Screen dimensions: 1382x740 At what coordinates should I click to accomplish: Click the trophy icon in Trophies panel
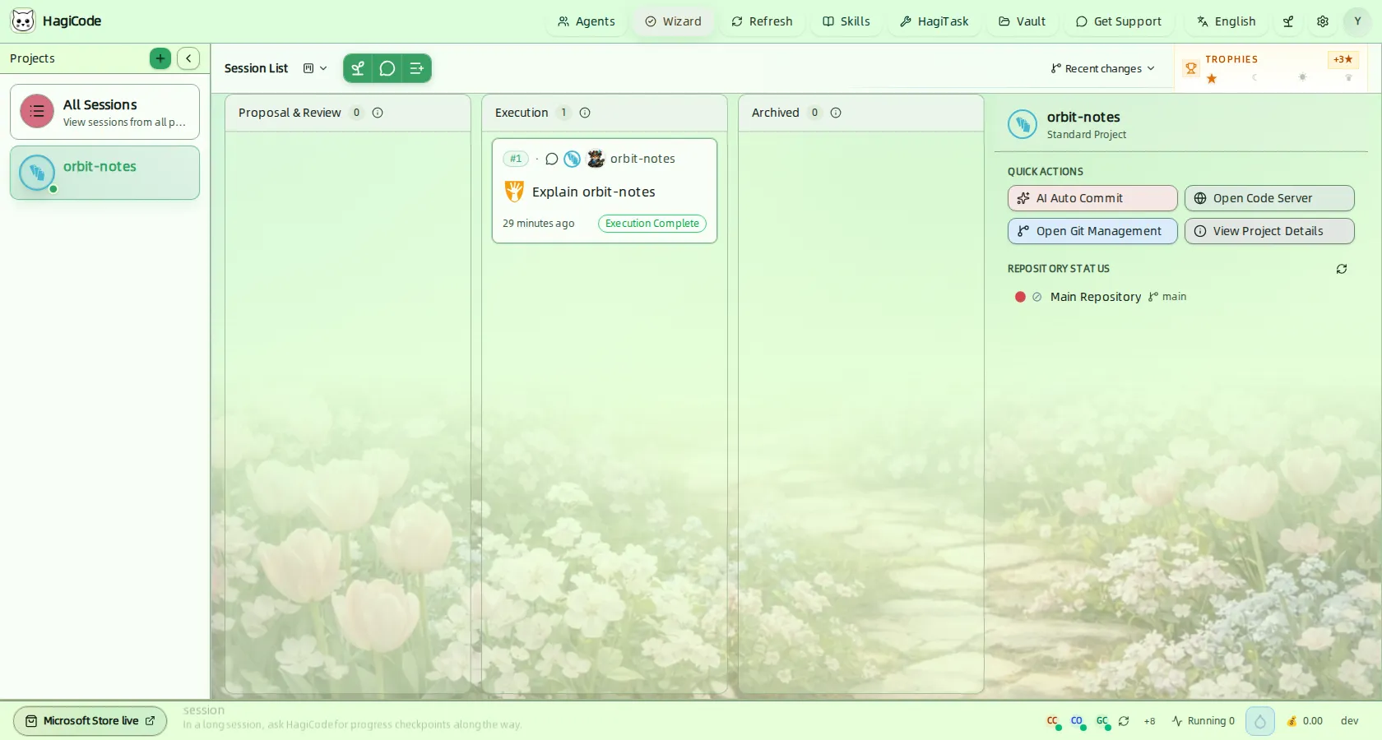click(x=1191, y=68)
